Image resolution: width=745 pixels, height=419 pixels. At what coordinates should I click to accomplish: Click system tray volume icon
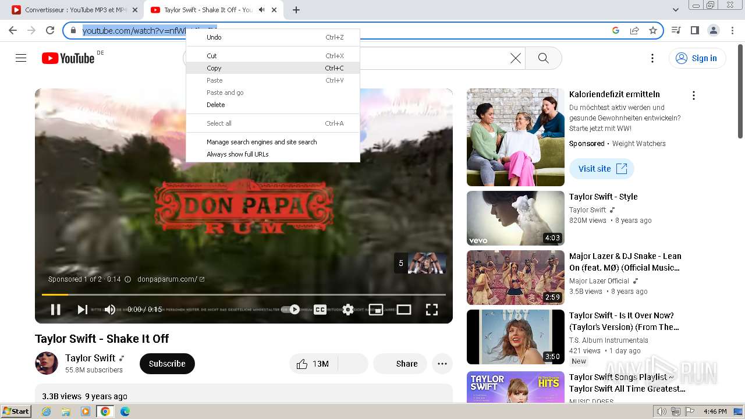tap(662, 411)
